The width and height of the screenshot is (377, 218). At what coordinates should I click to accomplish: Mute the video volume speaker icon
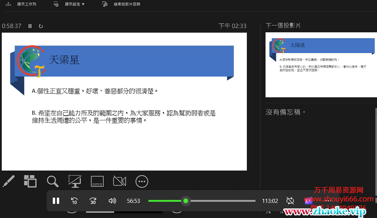[x=112, y=201]
